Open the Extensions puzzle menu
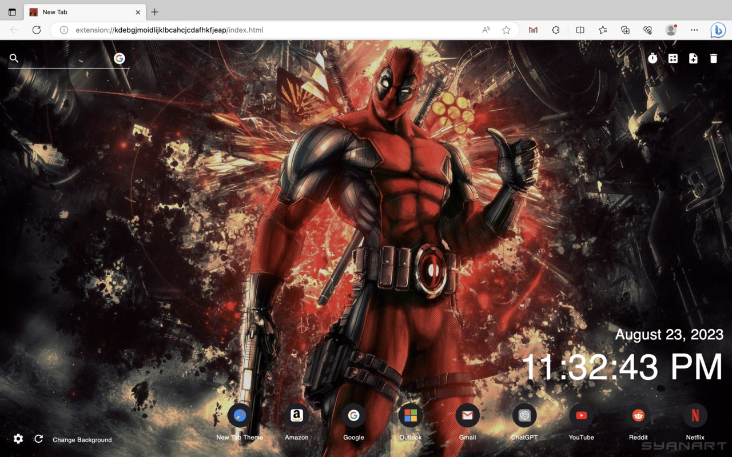 click(x=556, y=30)
